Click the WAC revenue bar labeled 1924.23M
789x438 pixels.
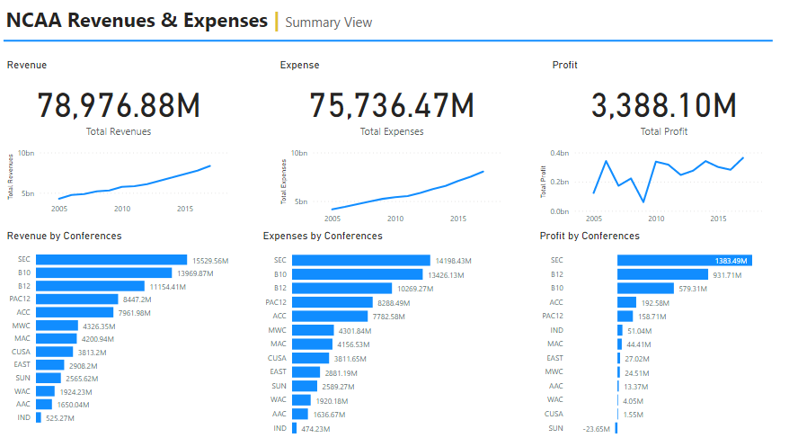(x=45, y=391)
